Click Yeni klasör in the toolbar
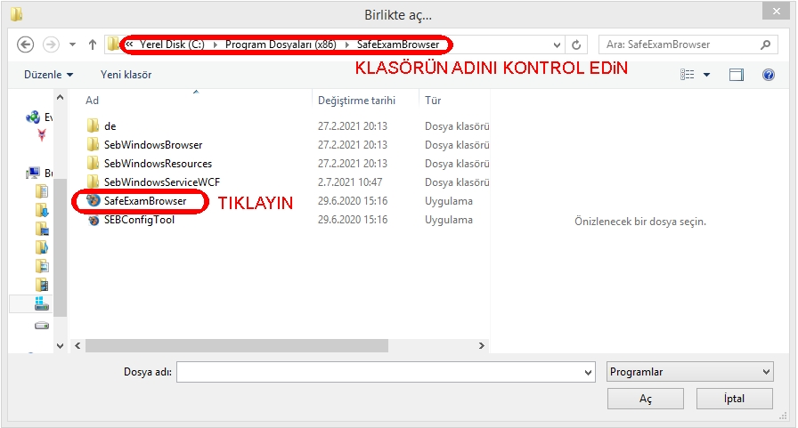This screenshot has height=428, width=798. [126, 76]
